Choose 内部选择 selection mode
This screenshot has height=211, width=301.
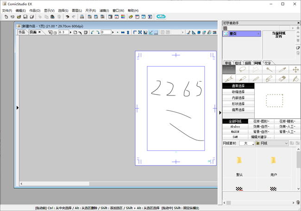pyautogui.click(x=238, y=98)
